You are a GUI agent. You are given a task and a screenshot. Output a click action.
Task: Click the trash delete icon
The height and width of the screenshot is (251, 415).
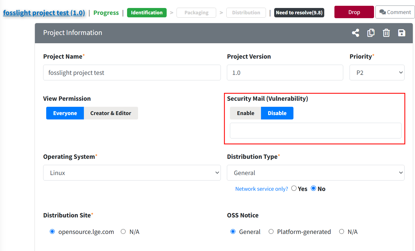(x=386, y=33)
